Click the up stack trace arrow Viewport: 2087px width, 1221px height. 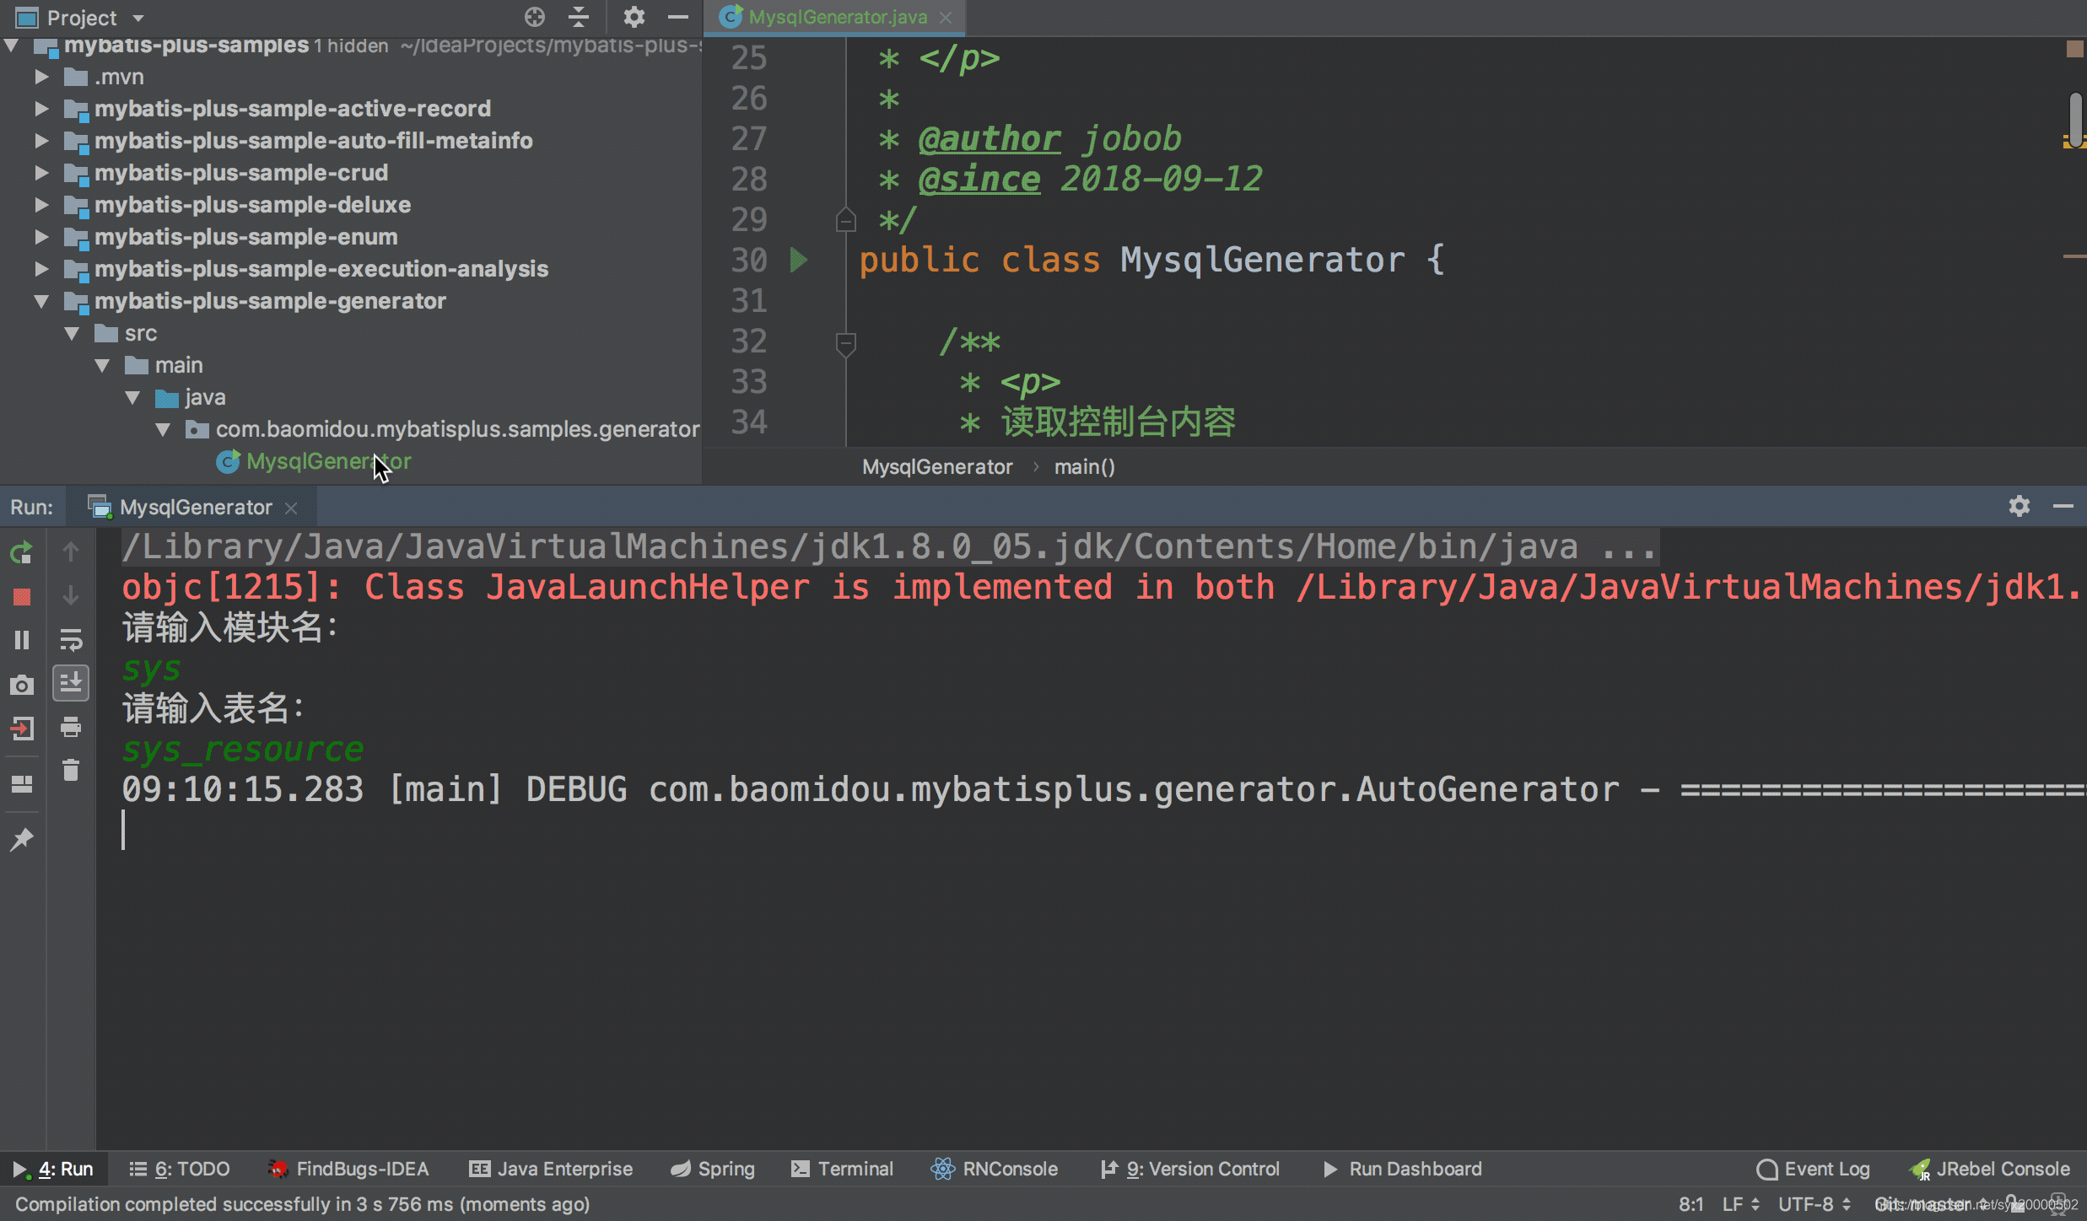(71, 551)
